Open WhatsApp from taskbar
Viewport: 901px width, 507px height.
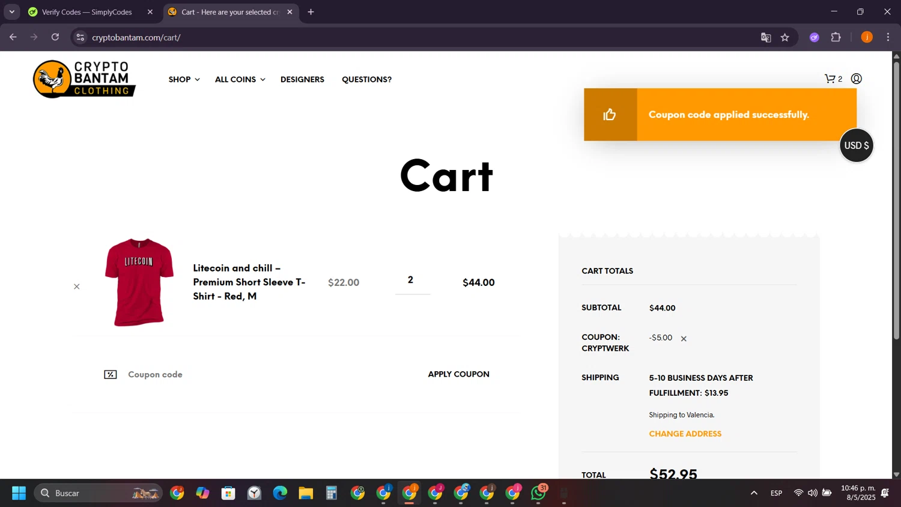tap(539, 493)
